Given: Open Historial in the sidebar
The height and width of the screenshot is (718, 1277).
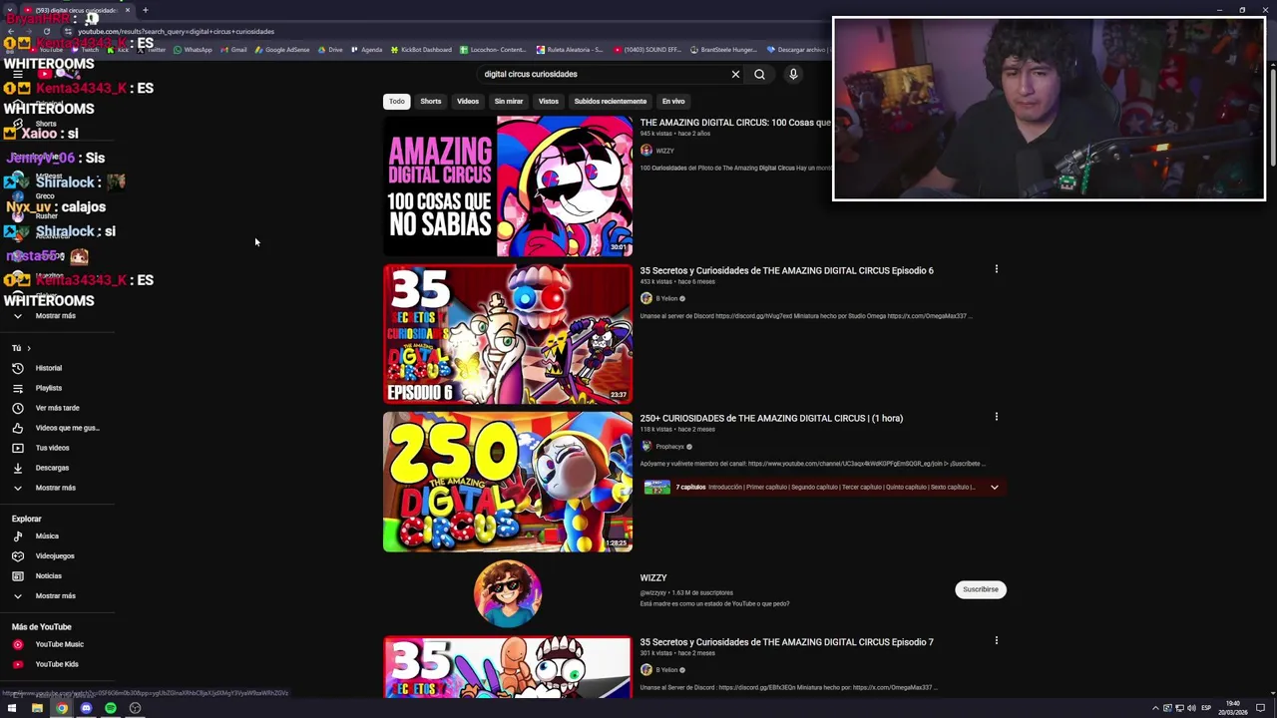Looking at the screenshot, I should (48, 368).
